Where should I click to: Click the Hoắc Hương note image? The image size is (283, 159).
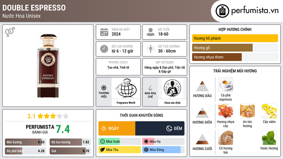point(269,137)
